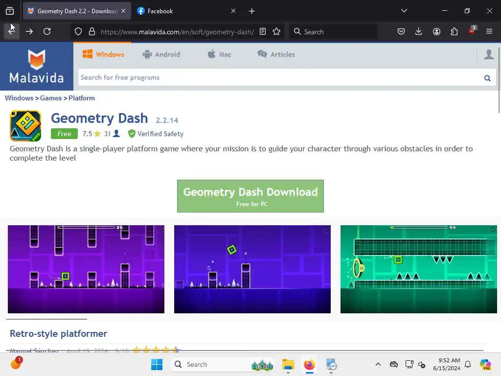This screenshot has width=501, height=376.
Task: Click the OneDrive cloud tray icon
Action: tap(394, 364)
